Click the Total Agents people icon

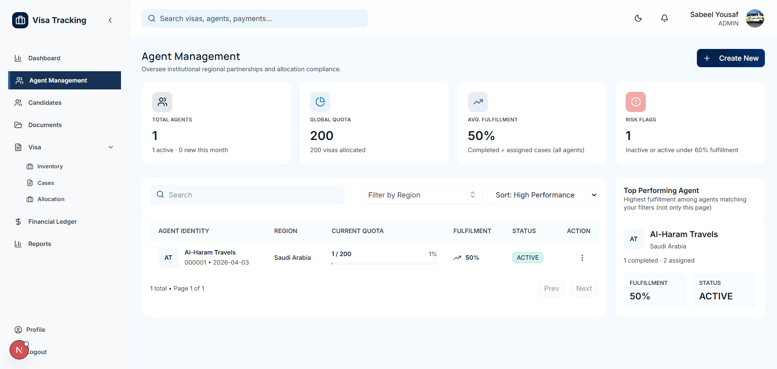pos(162,102)
